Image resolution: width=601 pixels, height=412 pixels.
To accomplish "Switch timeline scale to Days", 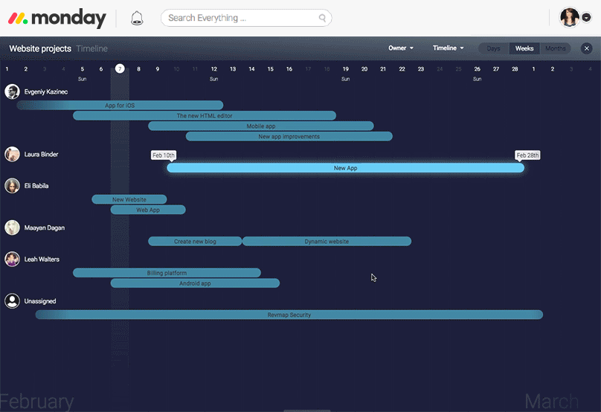I will [x=493, y=48].
